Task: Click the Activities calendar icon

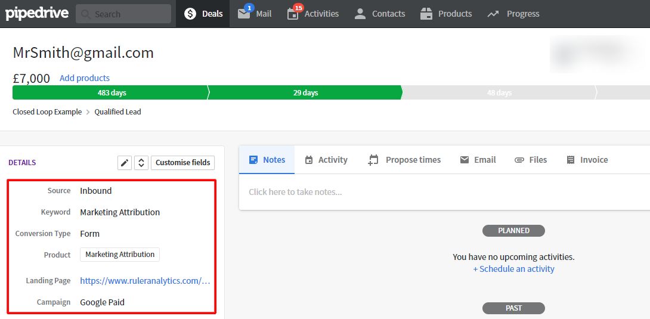Action: point(293,14)
